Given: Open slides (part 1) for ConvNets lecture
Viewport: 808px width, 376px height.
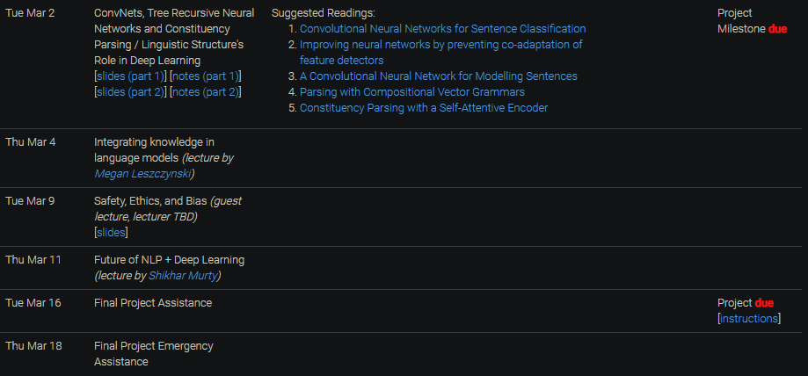Looking at the screenshot, I should coord(130,76).
